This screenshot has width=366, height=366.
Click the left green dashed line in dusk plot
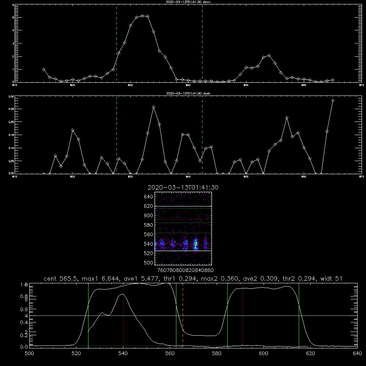pos(116,135)
